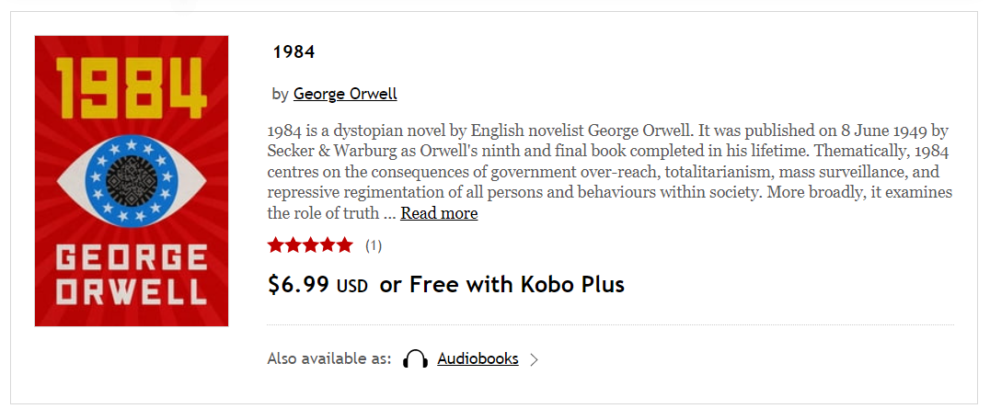This screenshot has height=420, width=990.
Task: Open the George Orwell author link
Action: coord(345,94)
